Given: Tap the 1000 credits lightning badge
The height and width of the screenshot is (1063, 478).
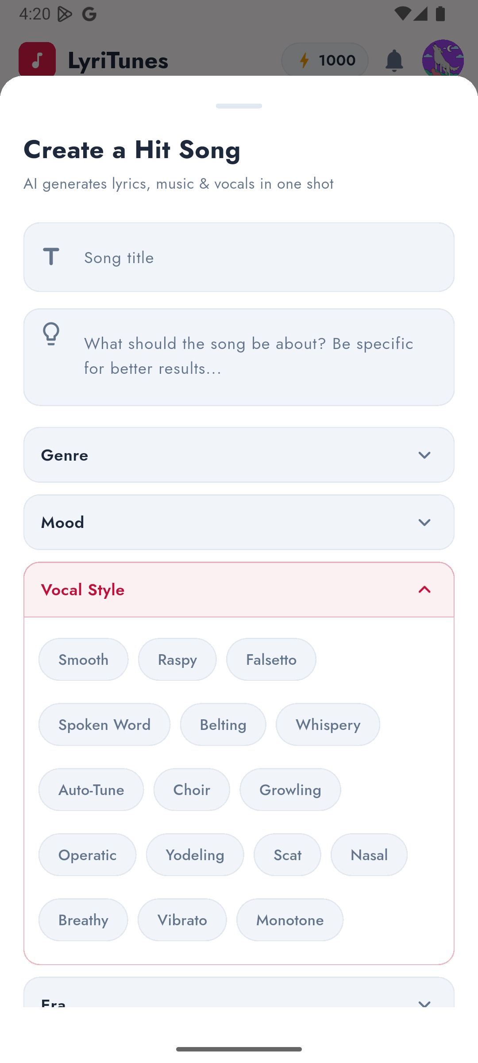Looking at the screenshot, I should (325, 60).
